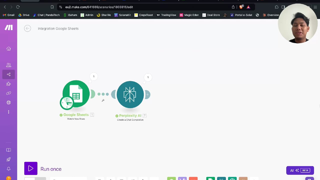Open iSaham bookmark
Viewport: 320px width, 180px height.
70,15
